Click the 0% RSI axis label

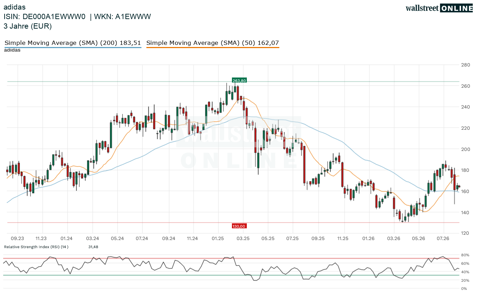click(x=464, y=289)
